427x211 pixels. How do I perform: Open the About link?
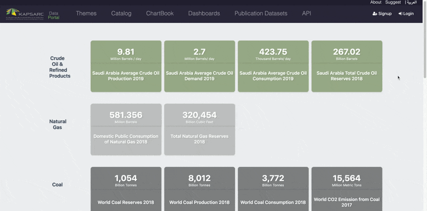coord(376,2)
